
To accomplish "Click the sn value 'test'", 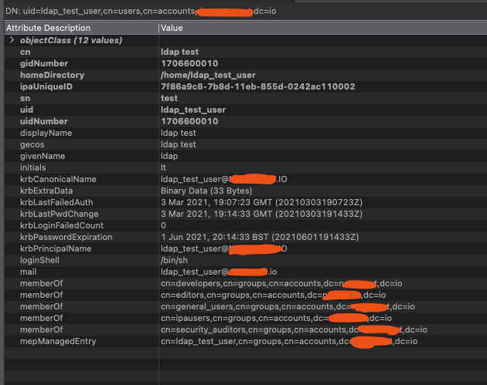I will point(169,98).
